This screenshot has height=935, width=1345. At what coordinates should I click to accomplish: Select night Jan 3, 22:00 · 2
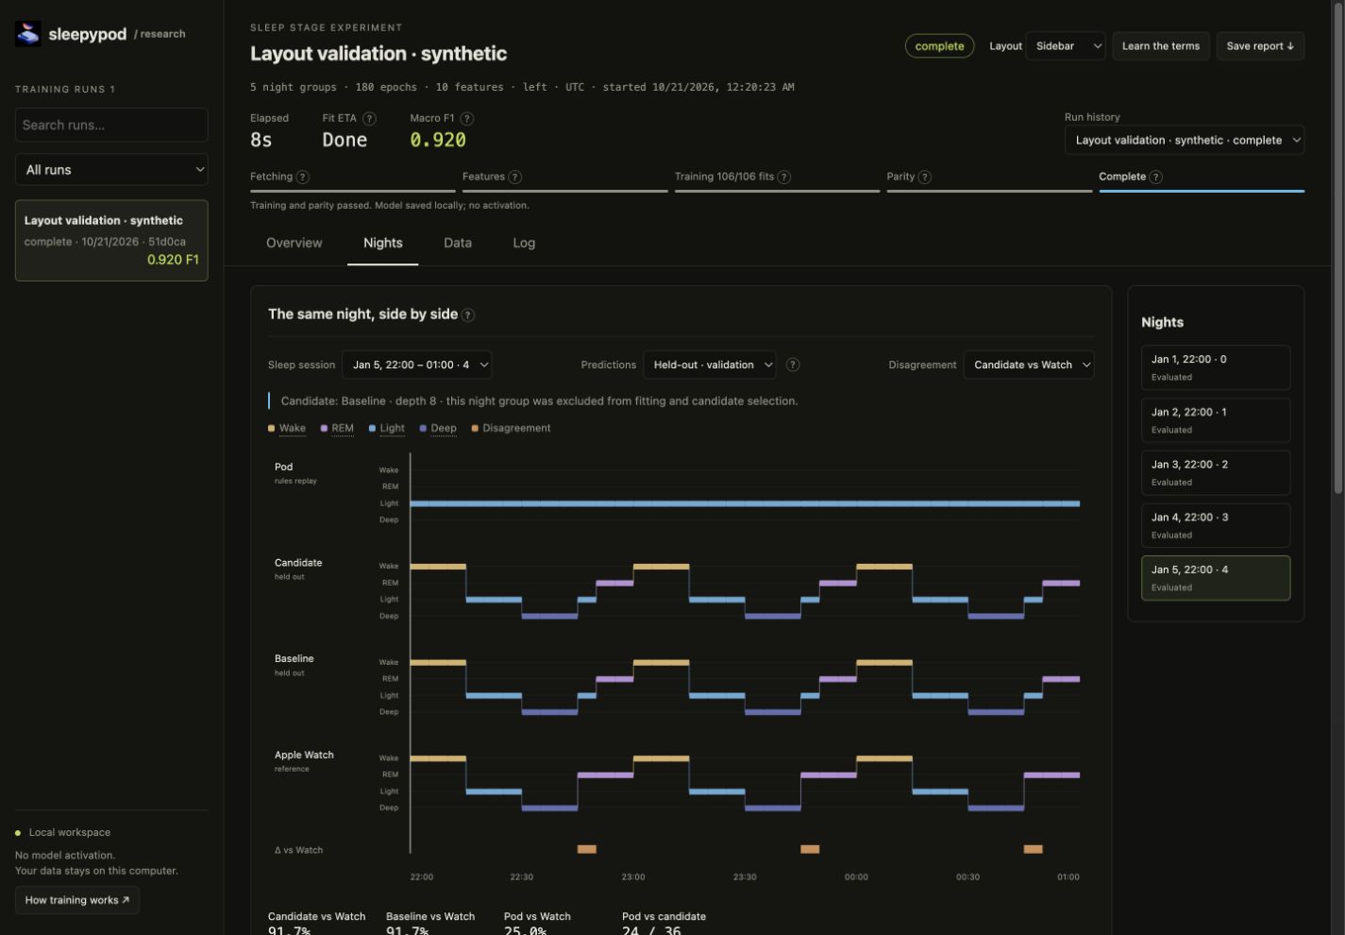pyautogui.click(x=1216, y=472)
